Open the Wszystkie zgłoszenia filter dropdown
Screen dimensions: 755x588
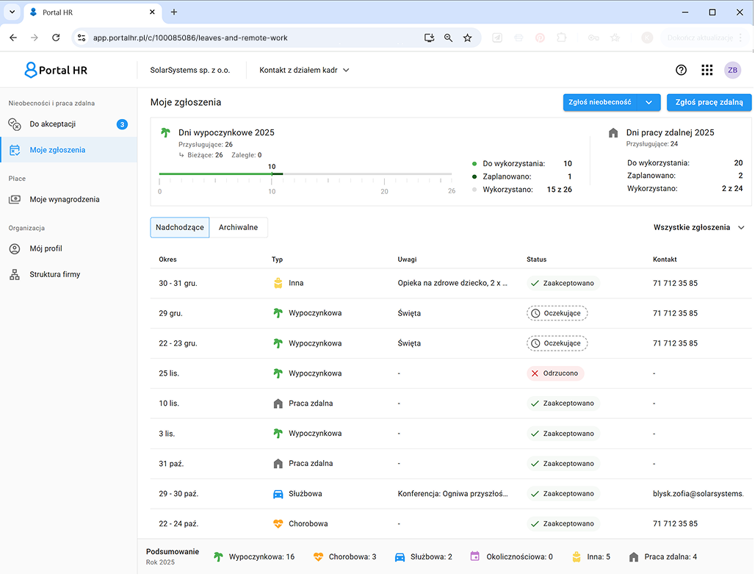698,228
